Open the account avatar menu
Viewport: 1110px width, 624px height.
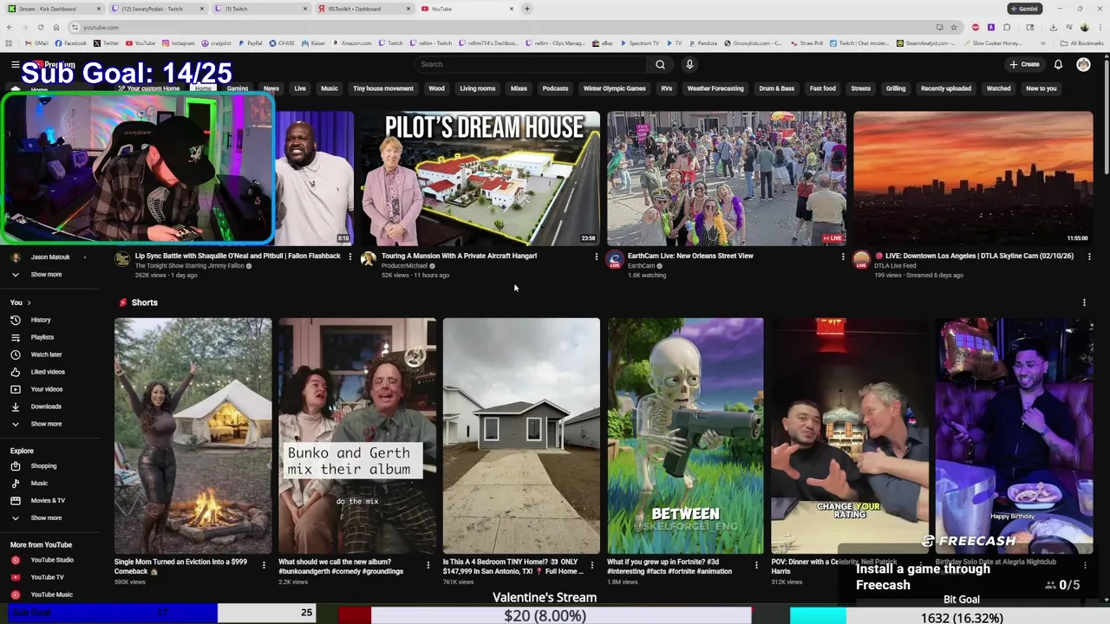click(1083, 64)
